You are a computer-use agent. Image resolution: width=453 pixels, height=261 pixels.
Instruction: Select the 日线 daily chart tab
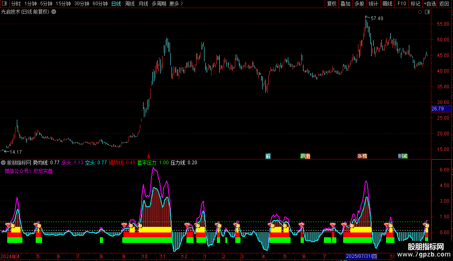(116, 4)
